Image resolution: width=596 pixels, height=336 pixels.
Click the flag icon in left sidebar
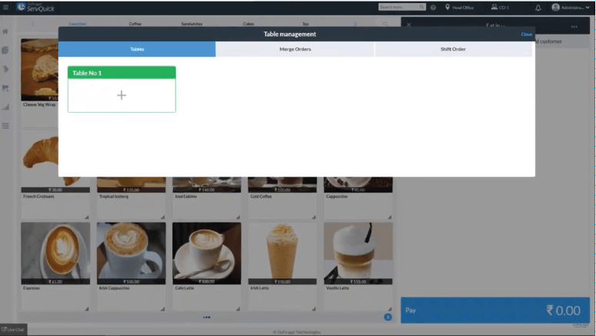click(x=5, y=88)
